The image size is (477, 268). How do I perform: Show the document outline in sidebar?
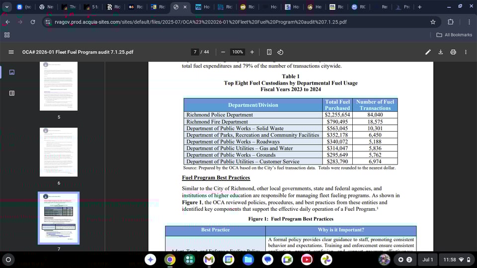point(12,93)
